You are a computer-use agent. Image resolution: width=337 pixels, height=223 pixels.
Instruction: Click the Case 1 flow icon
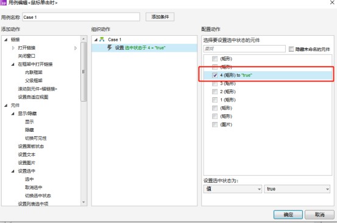102,39
